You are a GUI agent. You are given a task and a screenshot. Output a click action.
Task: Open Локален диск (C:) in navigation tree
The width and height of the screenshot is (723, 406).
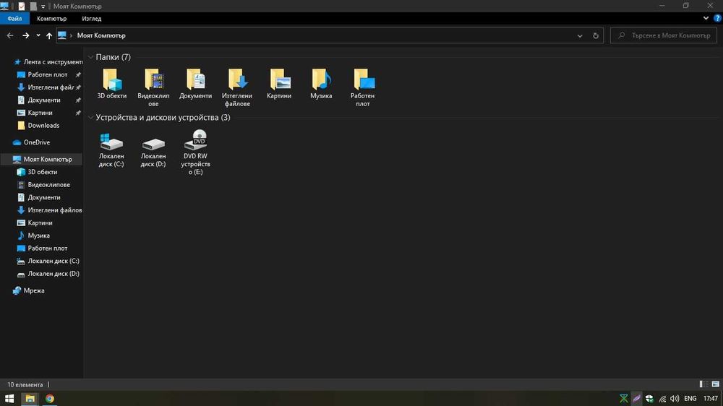(x=49, y=261)
